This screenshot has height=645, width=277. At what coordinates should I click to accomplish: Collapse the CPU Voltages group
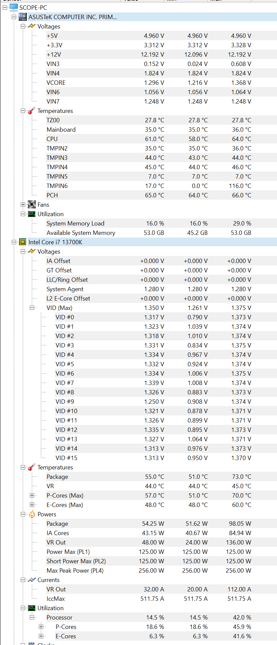[x=23, y=251]
